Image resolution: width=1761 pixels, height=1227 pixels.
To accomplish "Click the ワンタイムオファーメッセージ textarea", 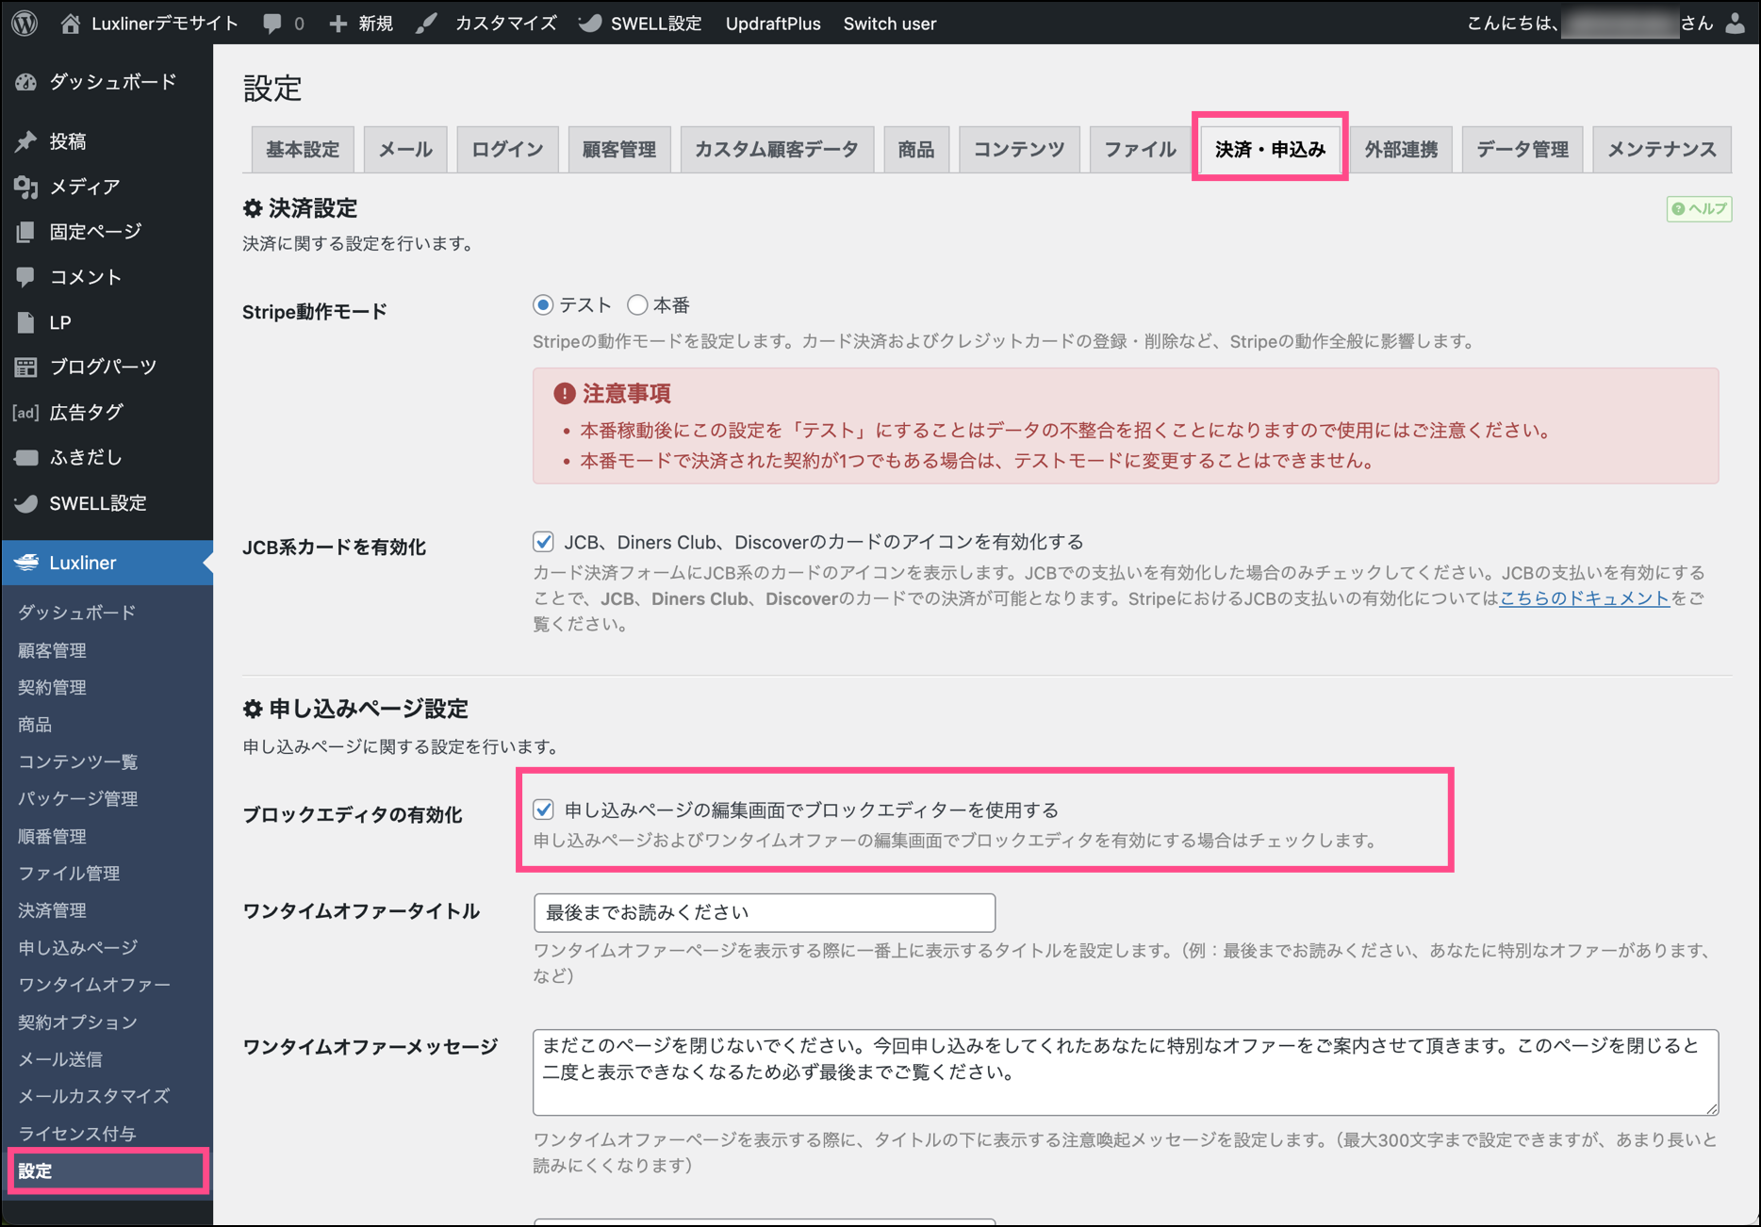I will point(1125,1072).
